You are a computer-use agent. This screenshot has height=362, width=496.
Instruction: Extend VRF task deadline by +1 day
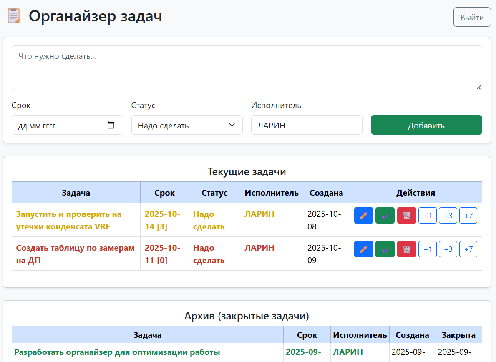428,216
